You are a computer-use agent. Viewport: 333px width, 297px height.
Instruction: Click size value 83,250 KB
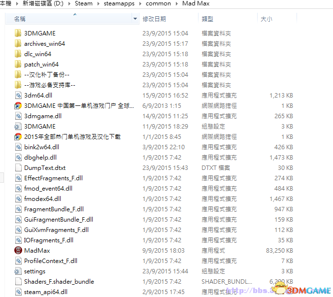pos(279,251)
